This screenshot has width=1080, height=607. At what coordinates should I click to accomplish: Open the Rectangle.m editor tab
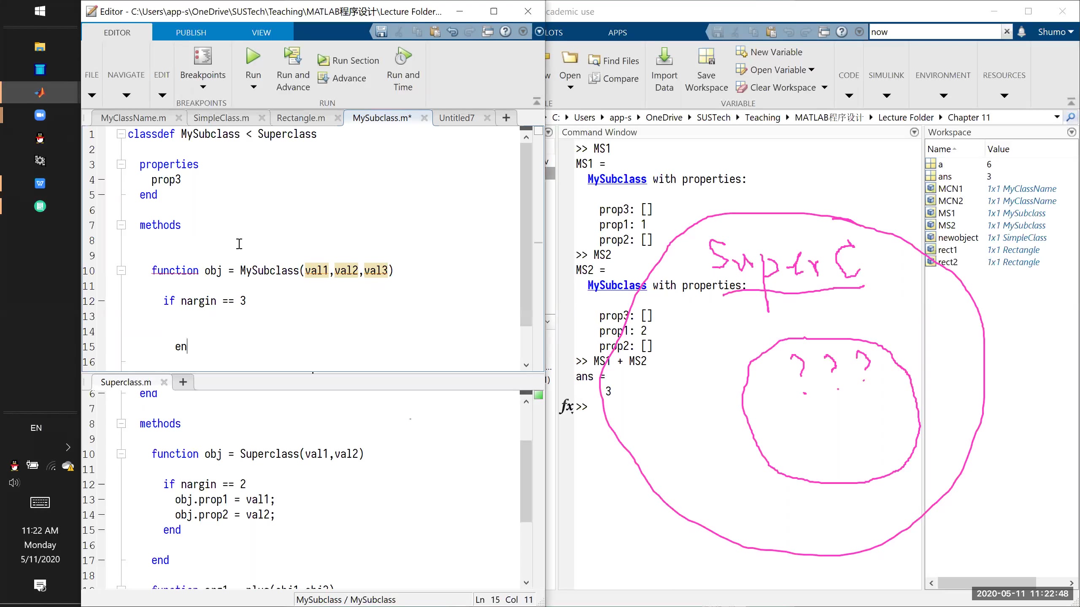301,118
